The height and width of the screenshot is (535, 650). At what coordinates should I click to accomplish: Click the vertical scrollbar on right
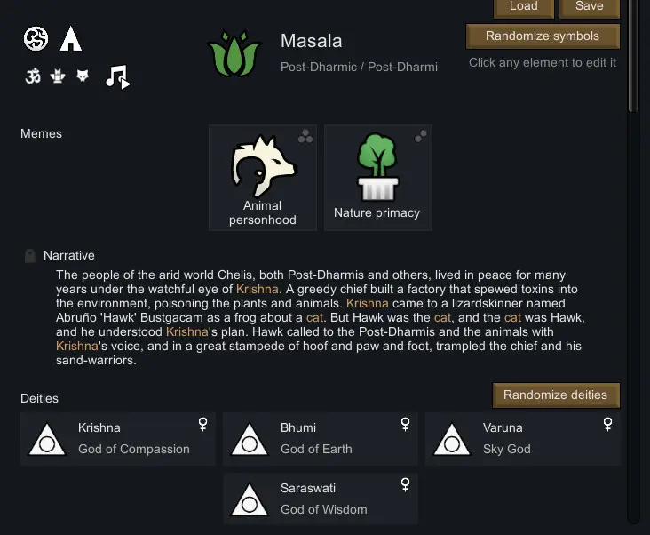coord(633,56)
